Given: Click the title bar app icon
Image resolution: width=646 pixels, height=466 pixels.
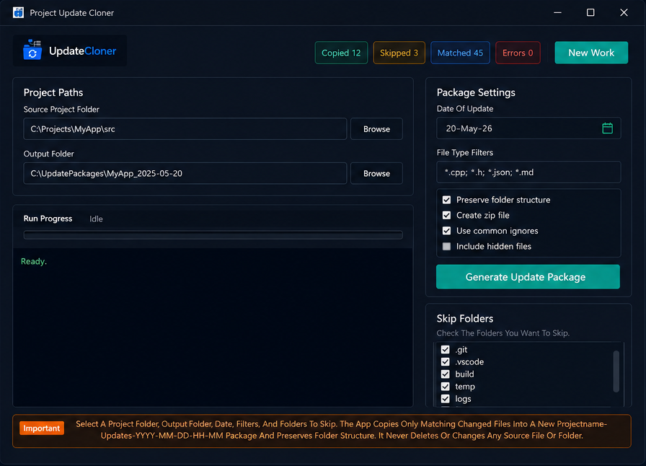Looking at the screenshot, I should (x=18, y=12).
